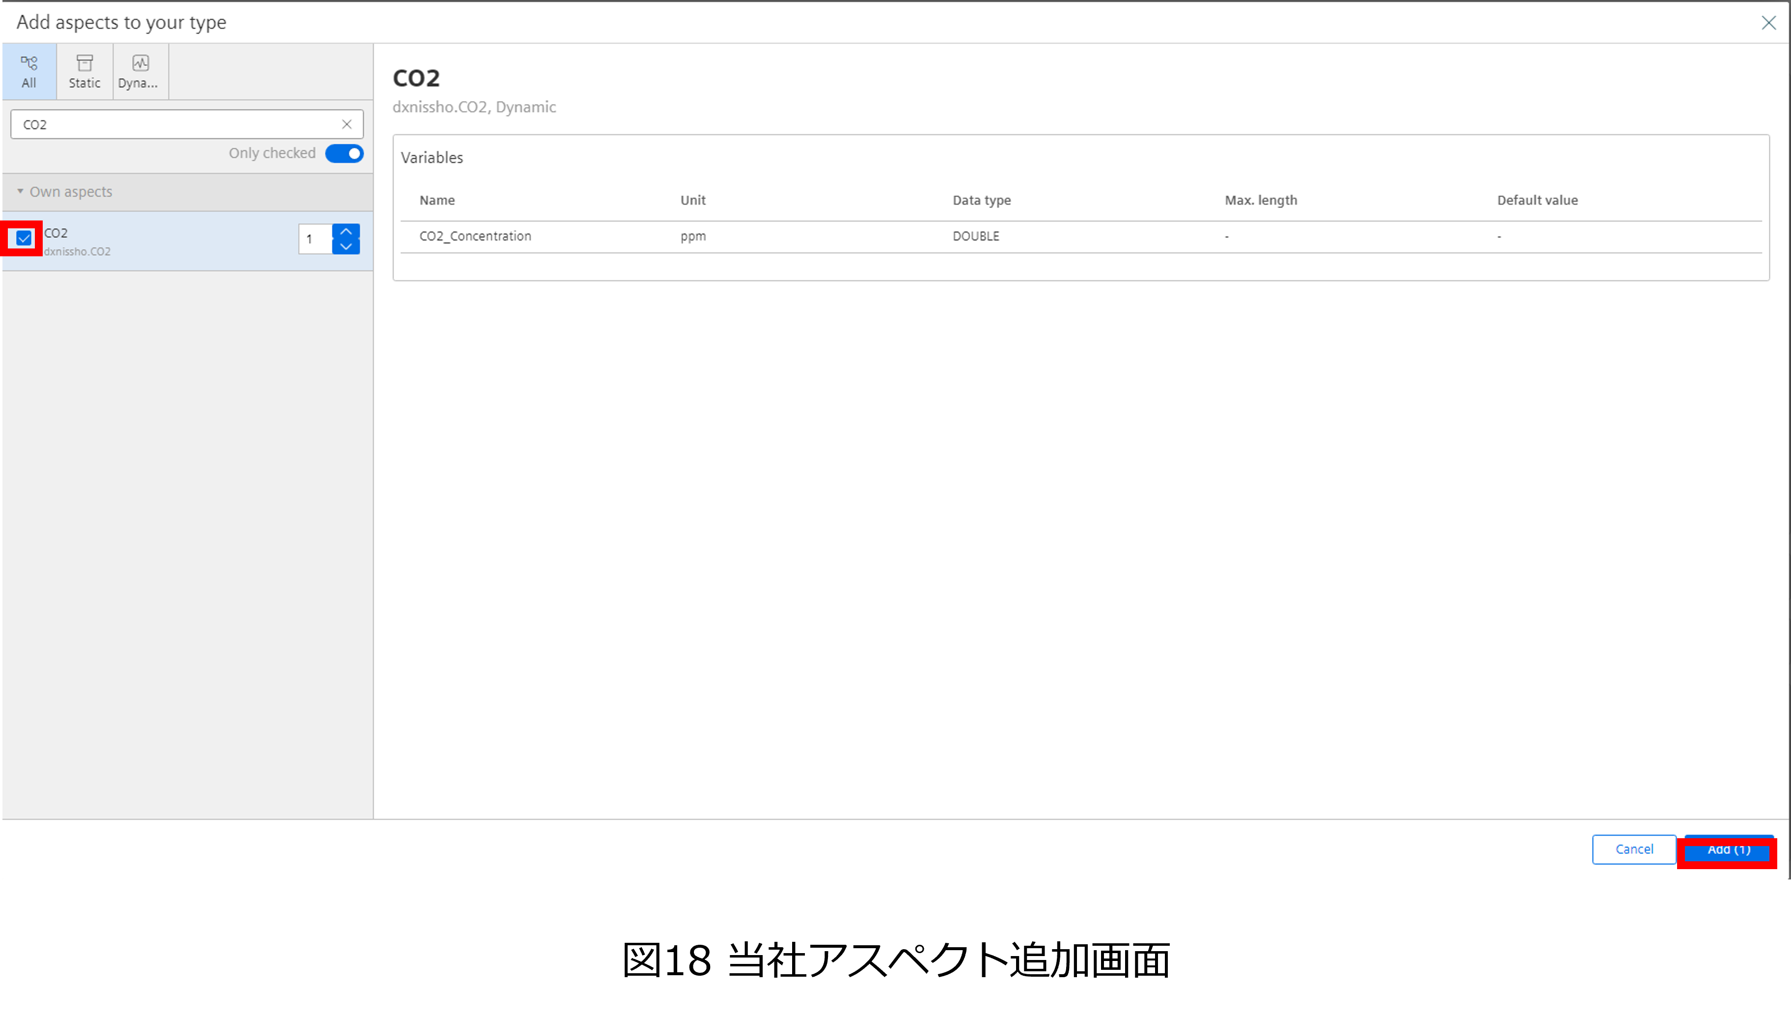Uncheck the CO2 aspect checkbox
Image resolution: width=1791 pixels, height=1014 pixels.
pos(24,239)
